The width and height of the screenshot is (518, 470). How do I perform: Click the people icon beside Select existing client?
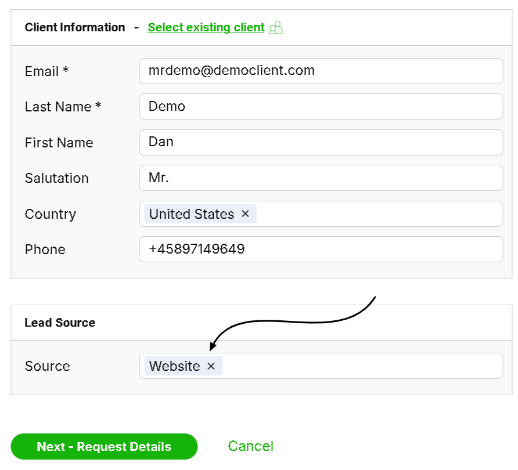click(x=276, y=27)
